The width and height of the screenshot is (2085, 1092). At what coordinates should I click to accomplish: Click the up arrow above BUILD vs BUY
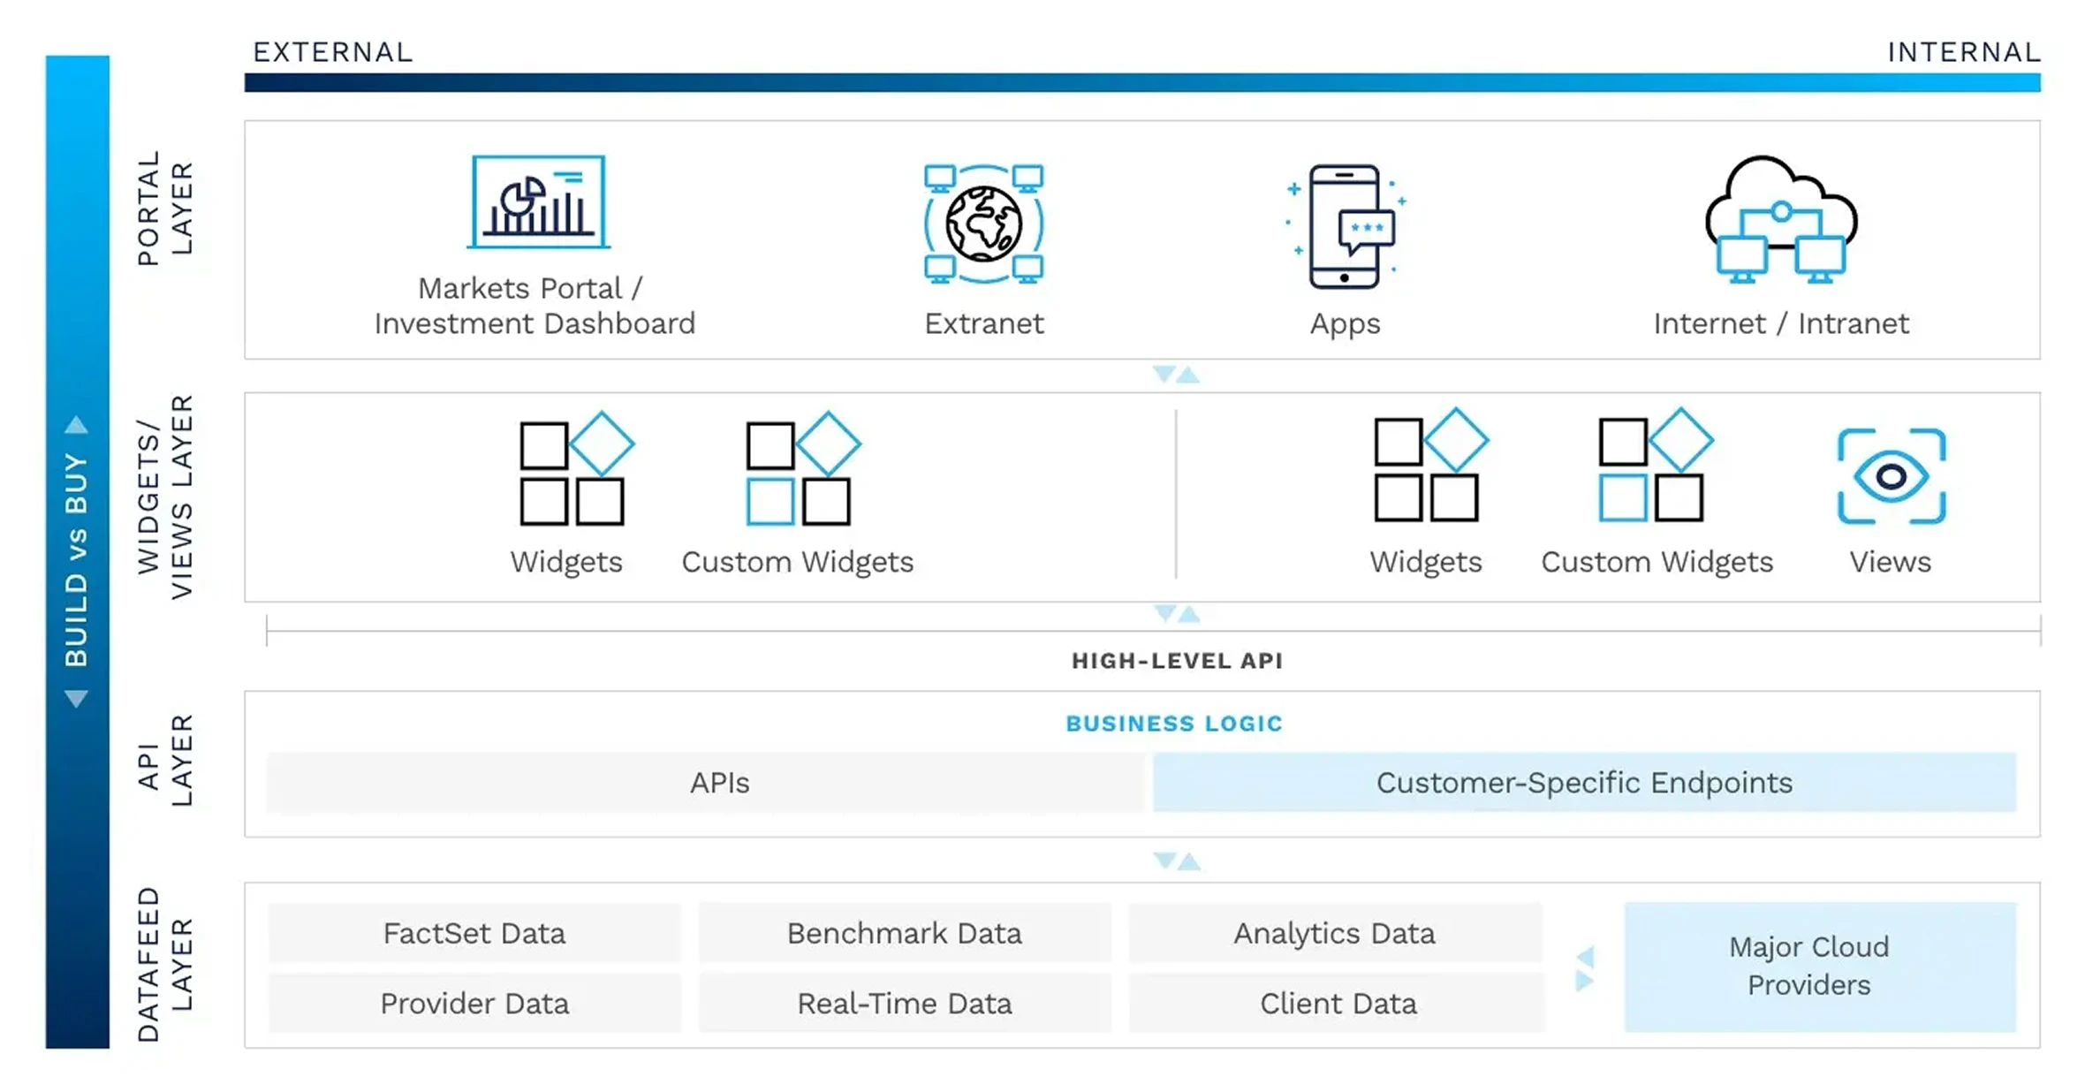pyautogui.click(x=77, y=425)
